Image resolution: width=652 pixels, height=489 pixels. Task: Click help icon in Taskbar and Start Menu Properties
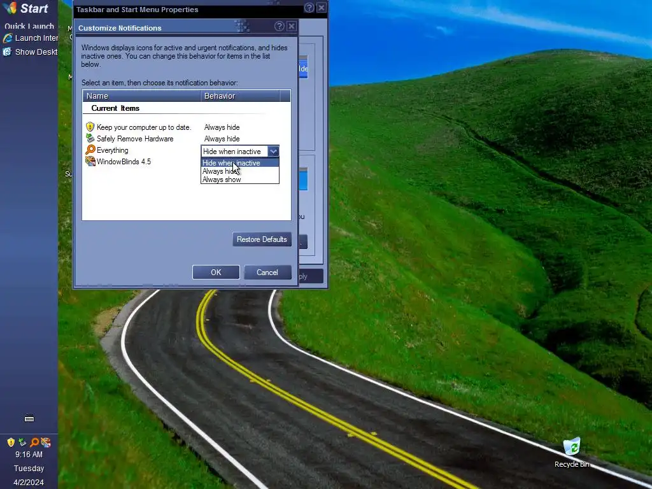(309, 8)
